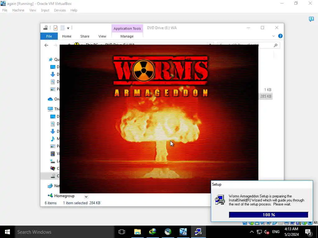Select Desktop icon under Quick access

click(x=53, y=67)
